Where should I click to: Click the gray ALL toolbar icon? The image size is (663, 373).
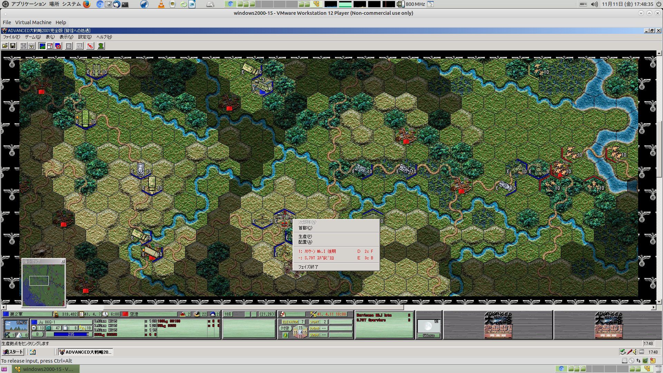tap(79, 46)
